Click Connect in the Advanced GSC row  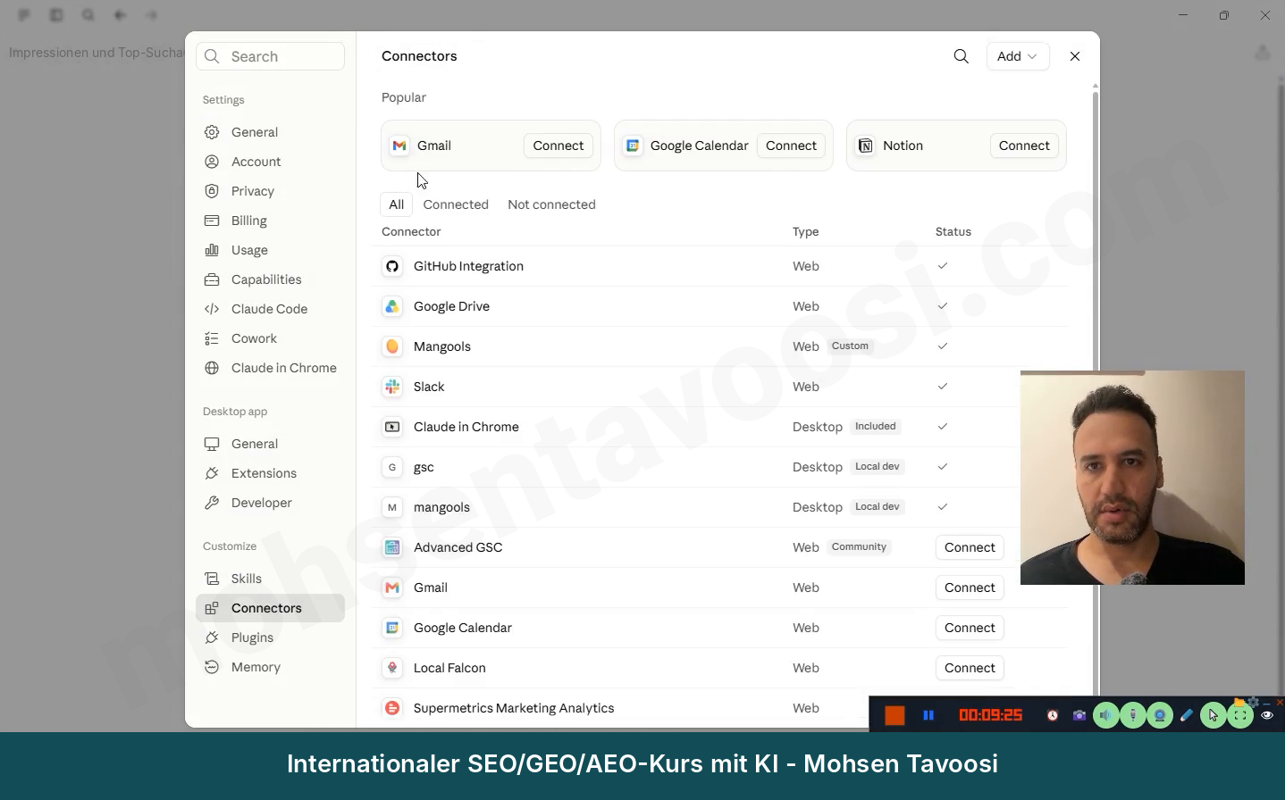(970, 547)
